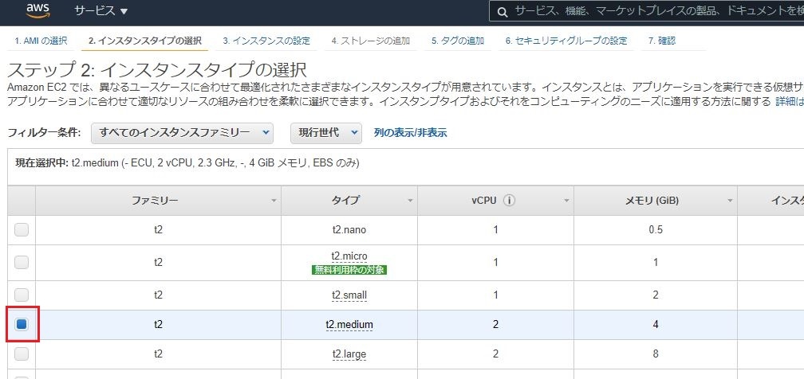Click the search magnifier icon
The width and height of the screenshot is (804, 379).
503,12
